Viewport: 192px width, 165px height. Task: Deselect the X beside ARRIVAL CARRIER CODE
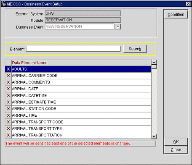click(x=8, y=76)
